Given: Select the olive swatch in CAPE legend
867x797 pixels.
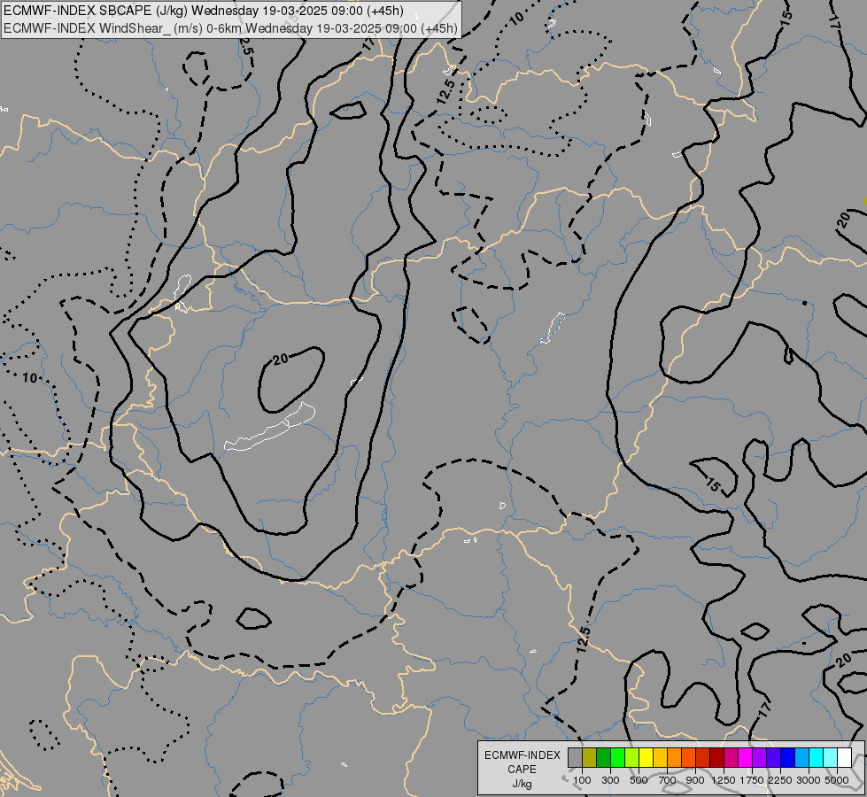Looking at the screenshot, I should pos(590,758).
